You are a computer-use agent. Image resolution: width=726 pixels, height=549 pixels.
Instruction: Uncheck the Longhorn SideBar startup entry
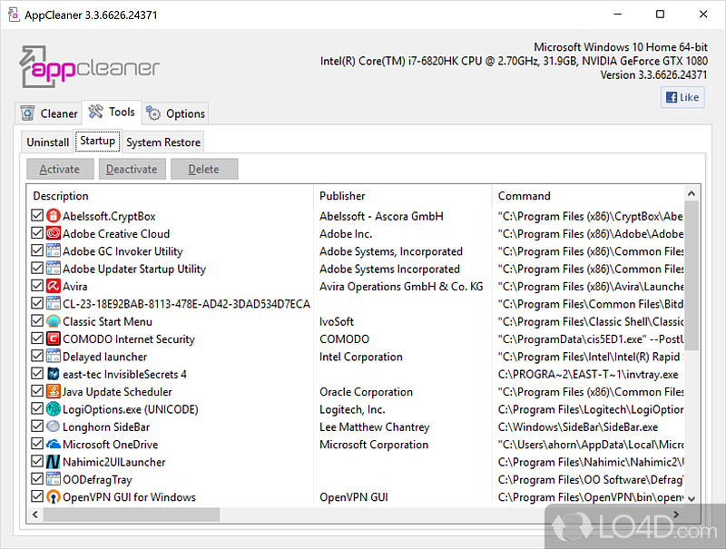37,427
